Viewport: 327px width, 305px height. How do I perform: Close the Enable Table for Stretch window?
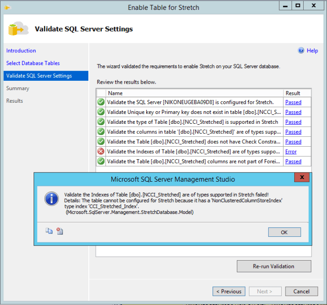pos(313,6)
